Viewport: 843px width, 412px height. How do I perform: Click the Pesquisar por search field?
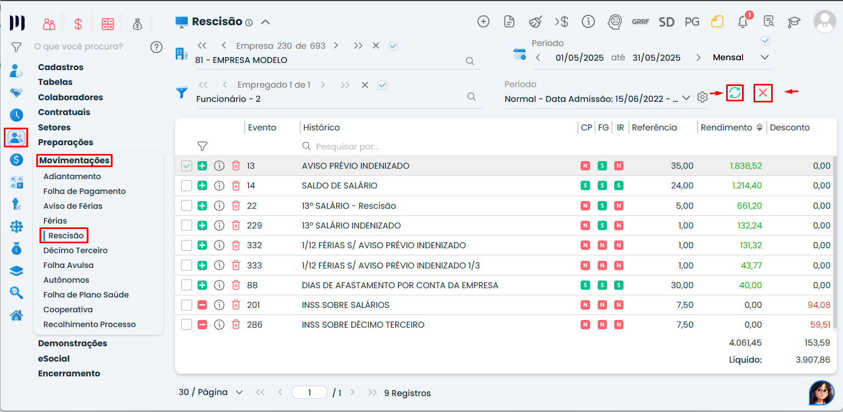(384, 147)
